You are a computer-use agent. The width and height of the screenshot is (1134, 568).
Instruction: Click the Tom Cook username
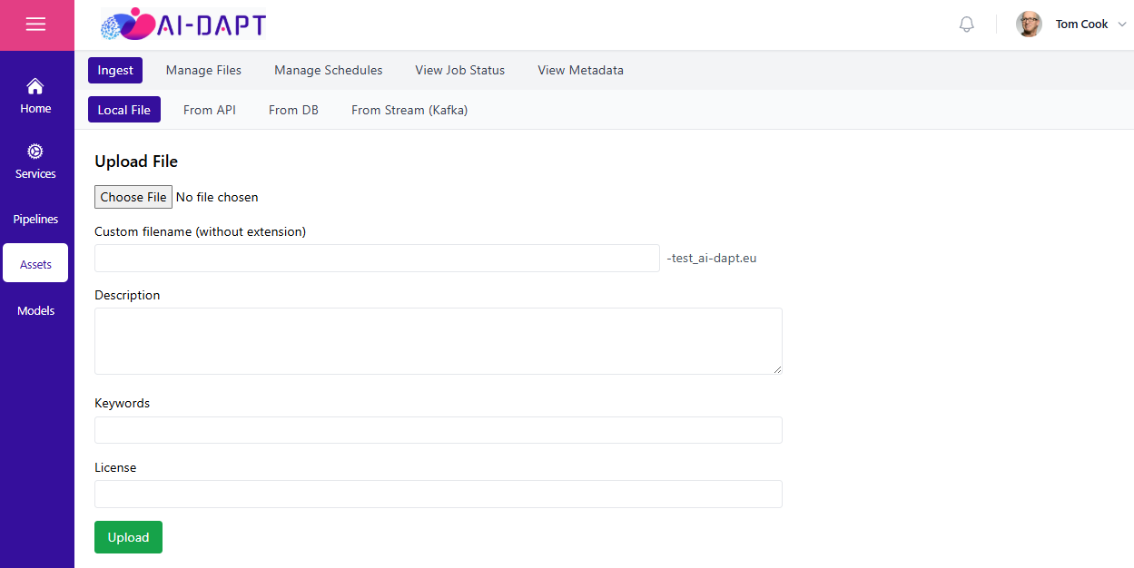pos(1081,24)
